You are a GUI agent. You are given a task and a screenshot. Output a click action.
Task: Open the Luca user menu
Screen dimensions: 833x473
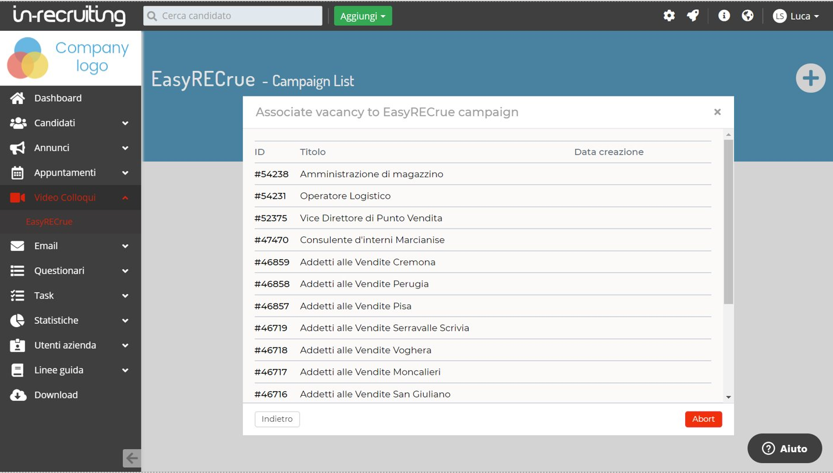(796, 16)
